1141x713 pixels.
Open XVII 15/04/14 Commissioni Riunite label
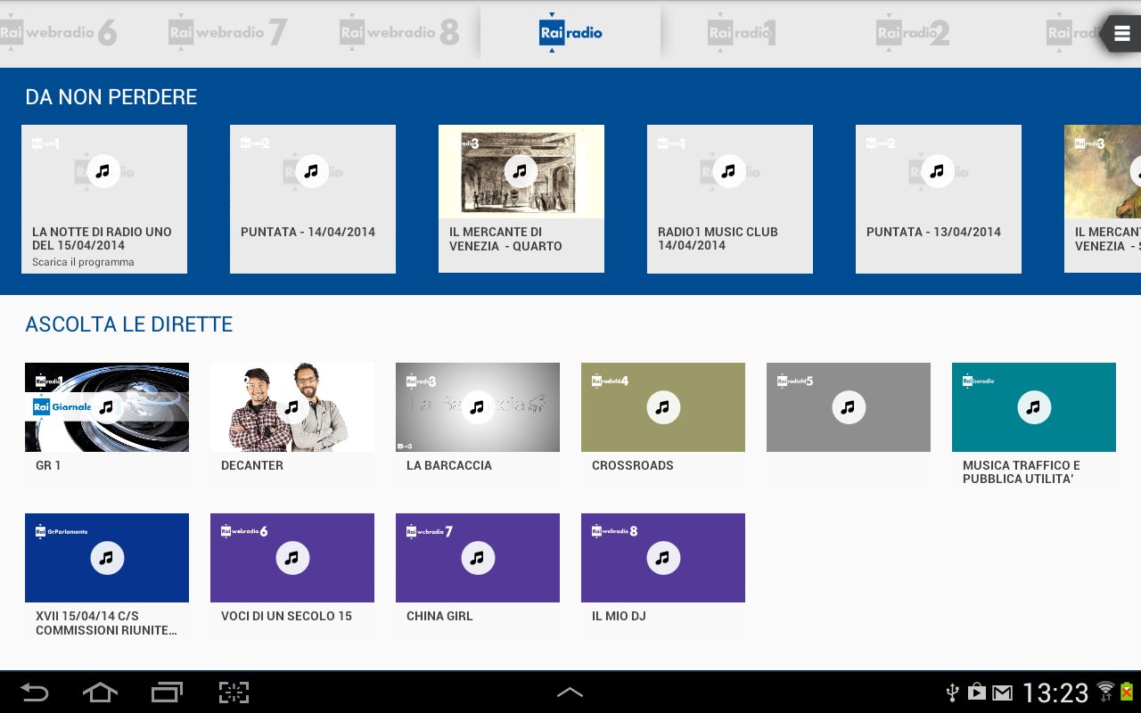tap(106, 622)
